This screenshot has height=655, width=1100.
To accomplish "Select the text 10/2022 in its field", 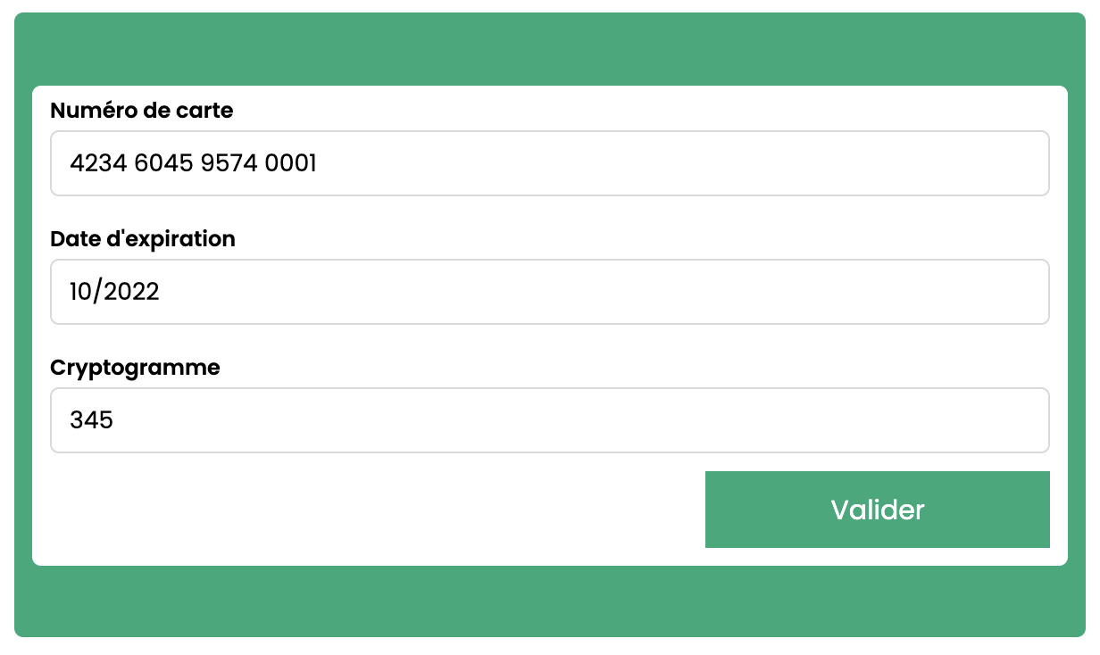I will coord(114,291).
